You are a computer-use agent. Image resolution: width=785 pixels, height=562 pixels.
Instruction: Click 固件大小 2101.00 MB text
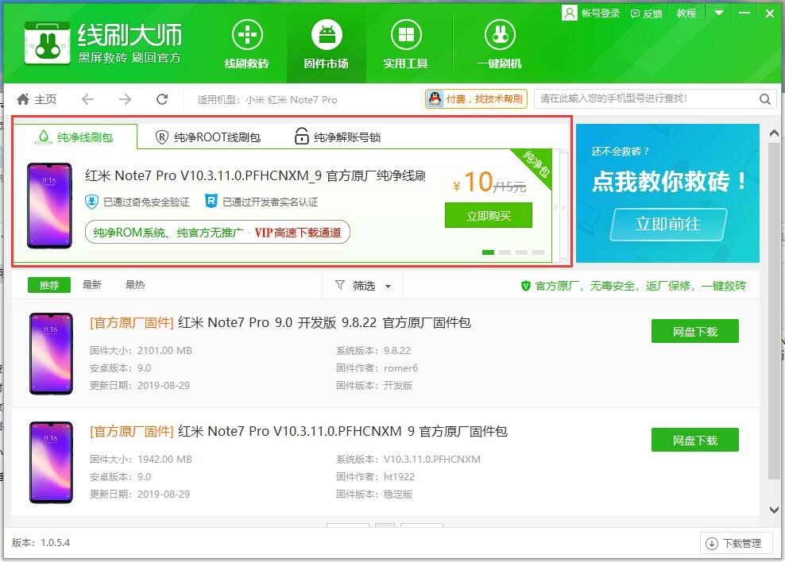pyautogui.click(x=141, y=351)
